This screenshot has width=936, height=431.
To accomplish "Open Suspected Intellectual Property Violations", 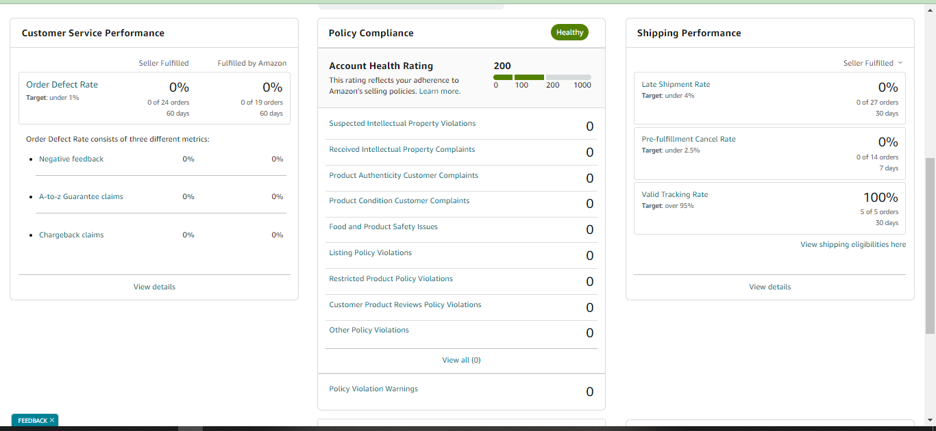I will [402, 123].
